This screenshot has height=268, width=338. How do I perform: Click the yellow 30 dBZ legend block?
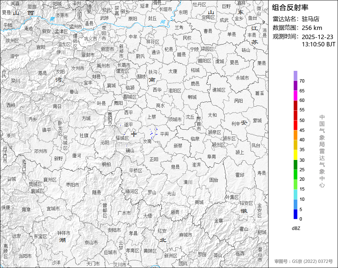295,155
